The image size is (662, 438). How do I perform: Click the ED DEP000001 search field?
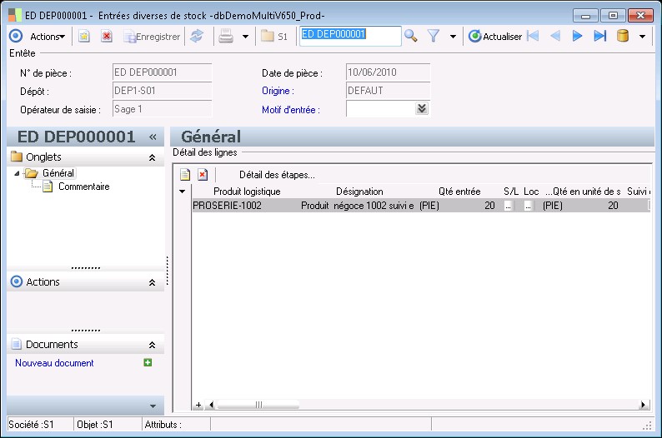350,36
